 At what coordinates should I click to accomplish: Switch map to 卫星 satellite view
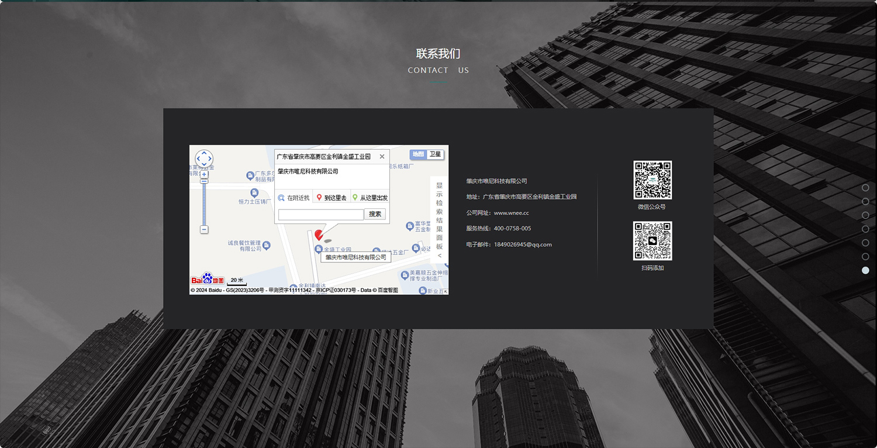coord(435,154)
